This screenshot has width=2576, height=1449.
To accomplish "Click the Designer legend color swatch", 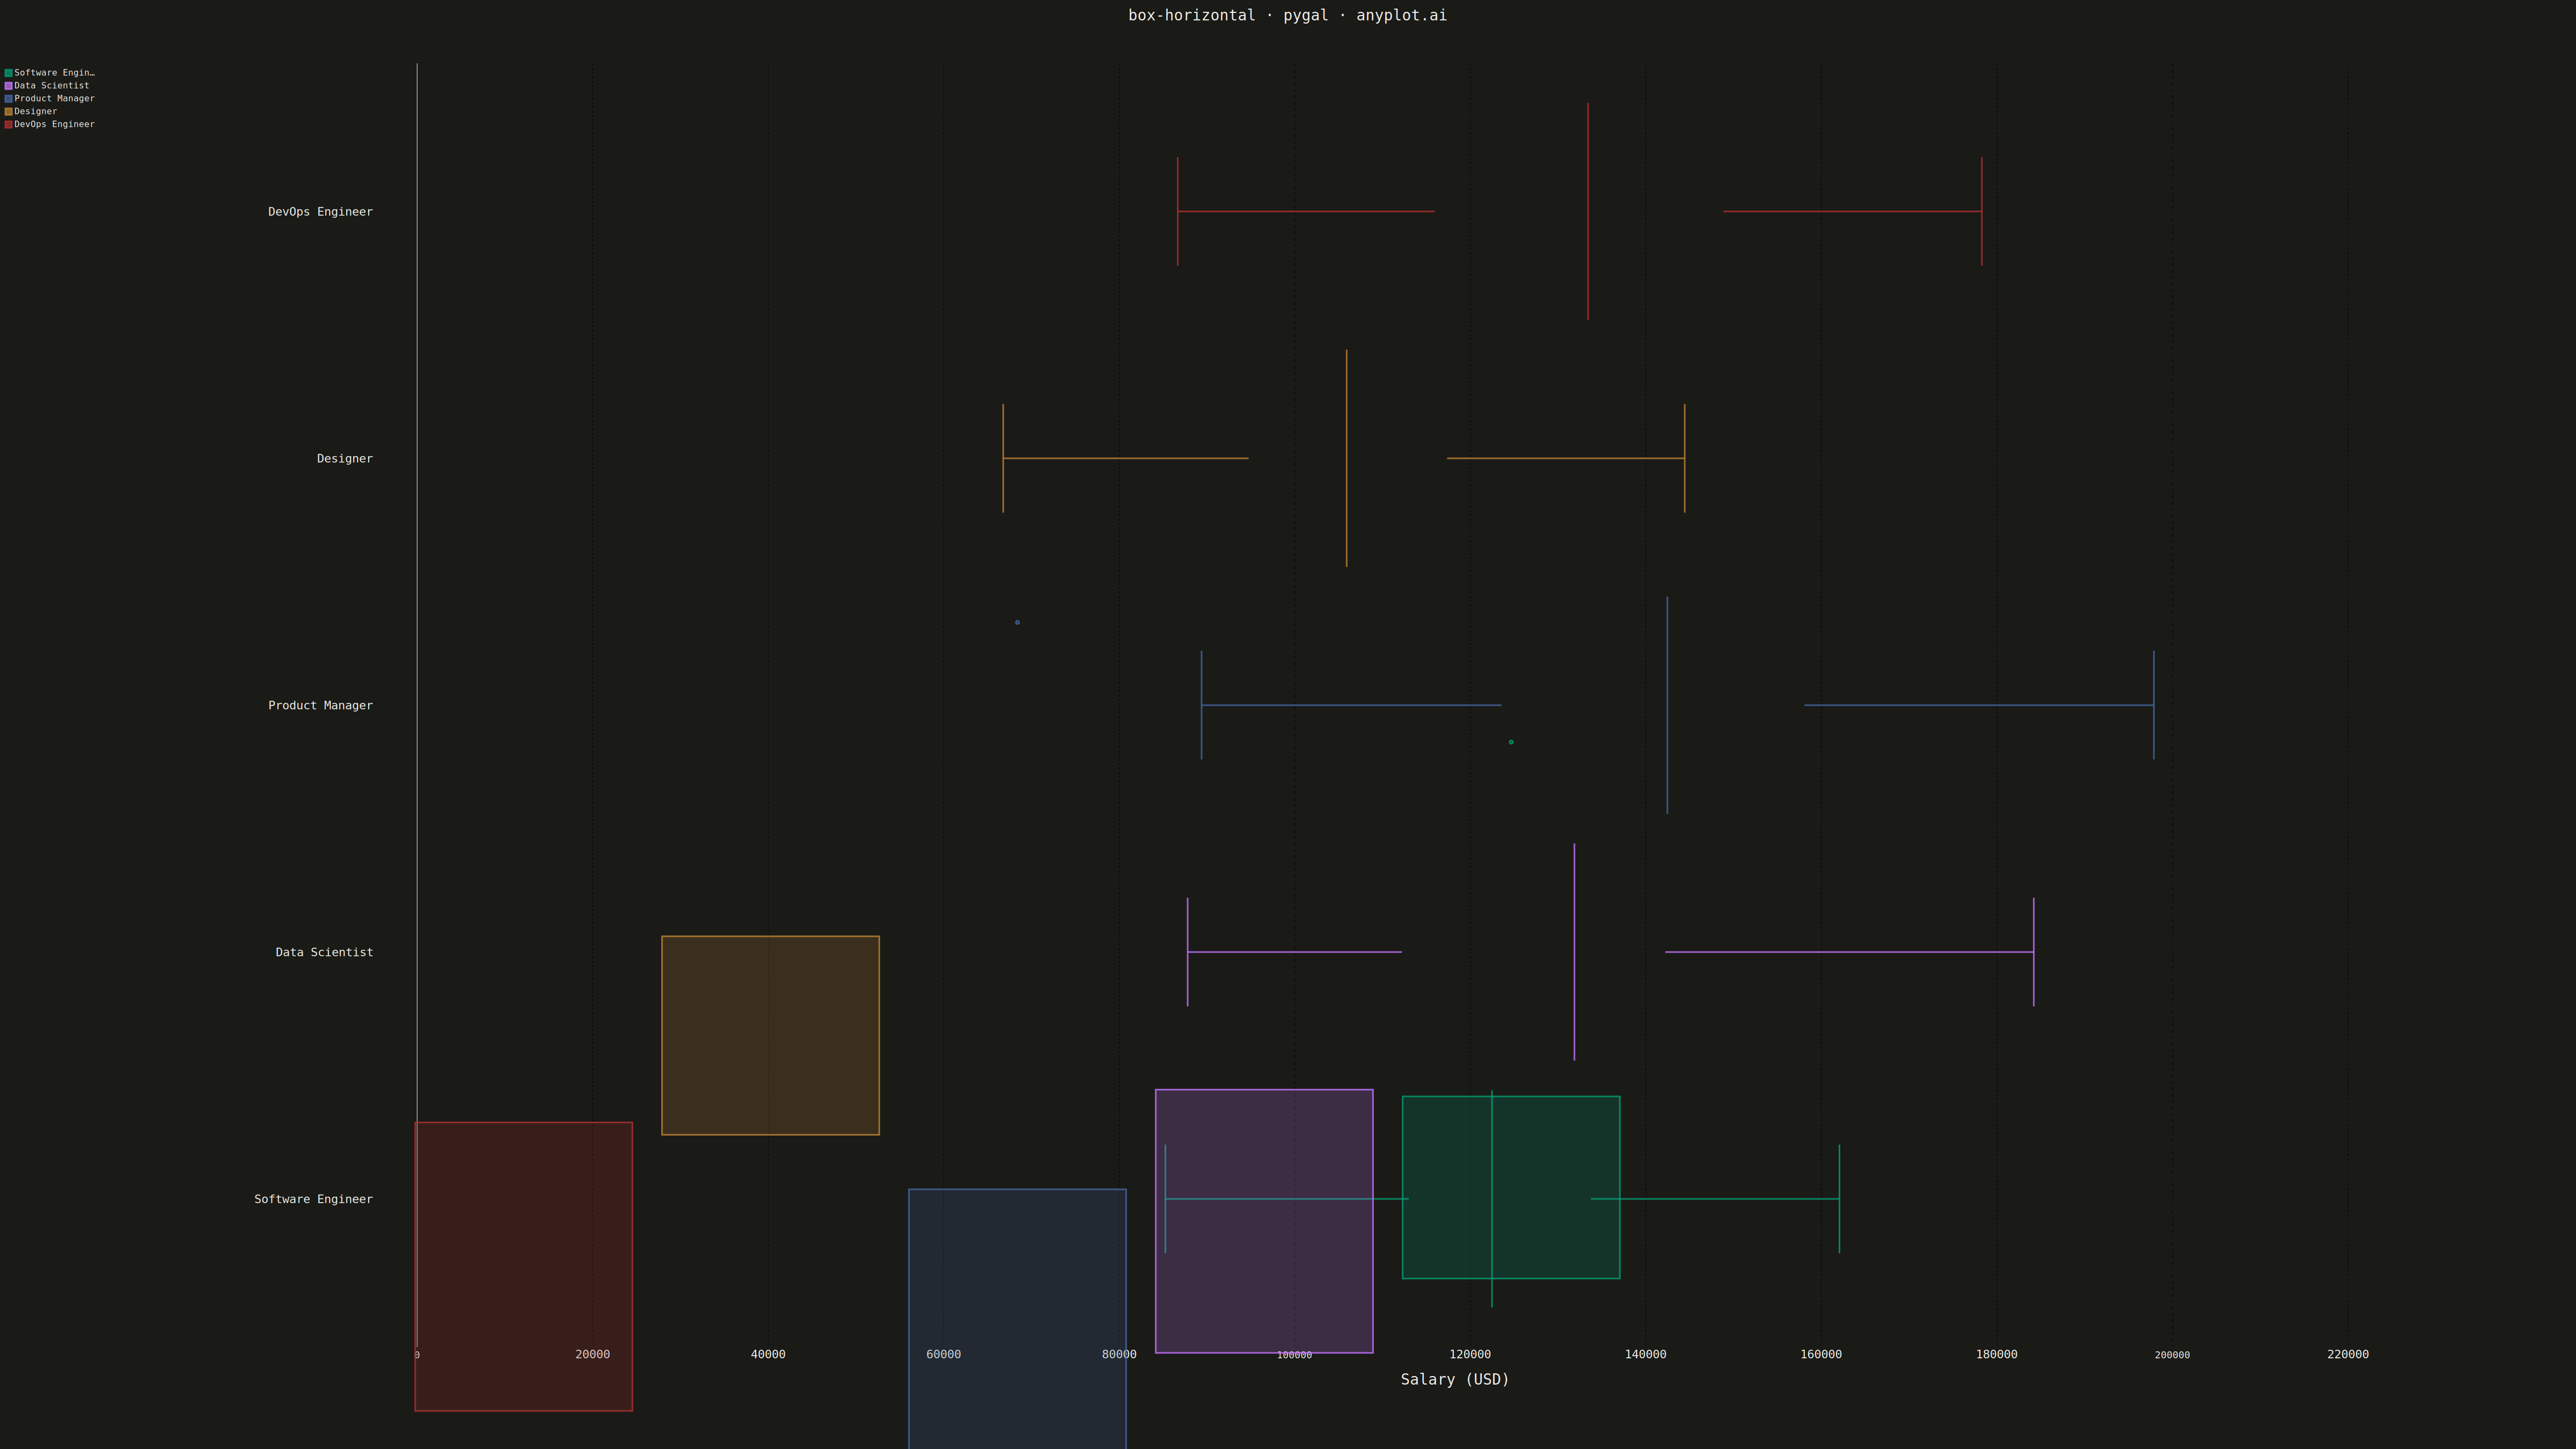I will point(8,112).
